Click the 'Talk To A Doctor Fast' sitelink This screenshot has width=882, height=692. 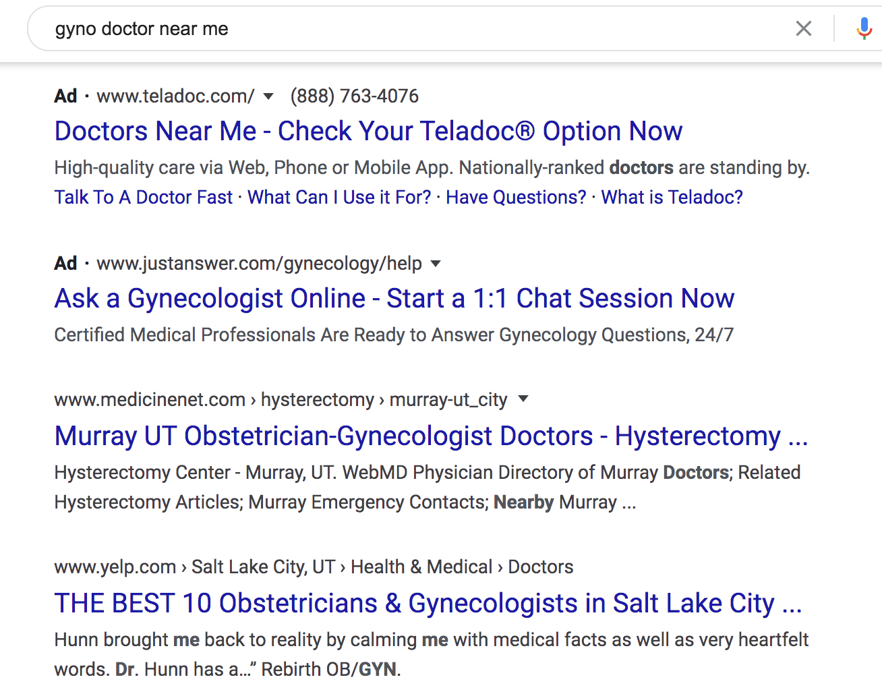click(143, 197)
